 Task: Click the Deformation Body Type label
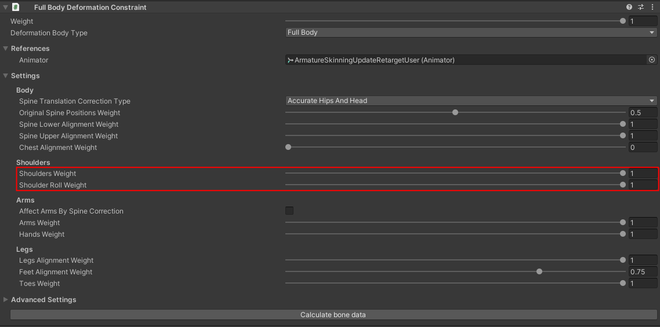point(49,33)
